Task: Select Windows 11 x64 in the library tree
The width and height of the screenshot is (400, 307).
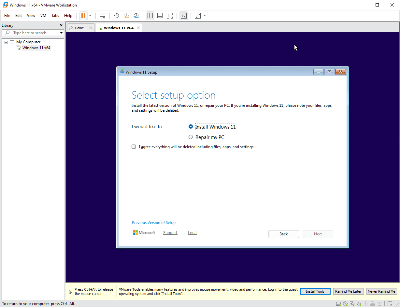Action: pos(36,48)
